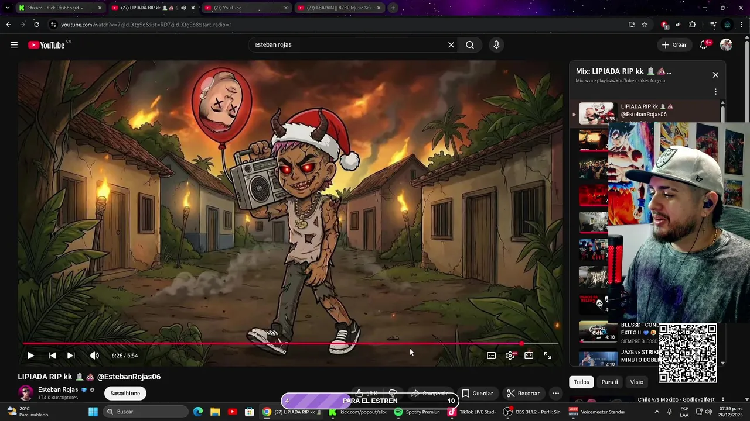Open File Explorer from taskbar
750x421 pixels.
215,412
